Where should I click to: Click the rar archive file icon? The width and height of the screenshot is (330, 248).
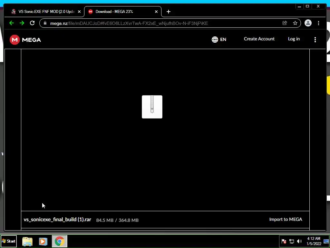pyautogui.click(x=152, y=107)
